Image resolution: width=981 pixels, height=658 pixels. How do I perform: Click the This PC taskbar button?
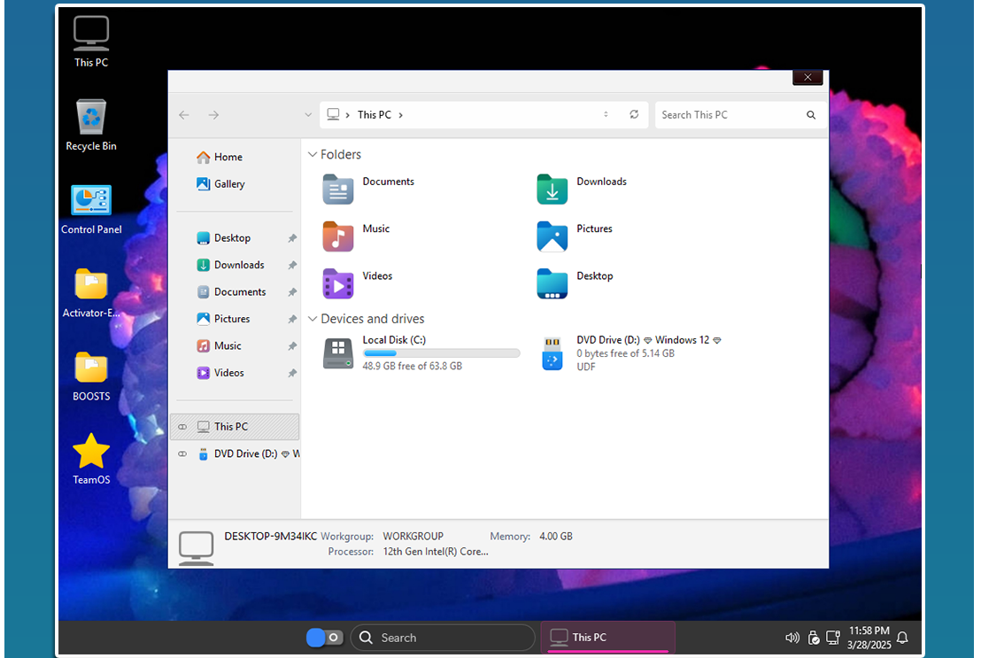tap(607, 638)
